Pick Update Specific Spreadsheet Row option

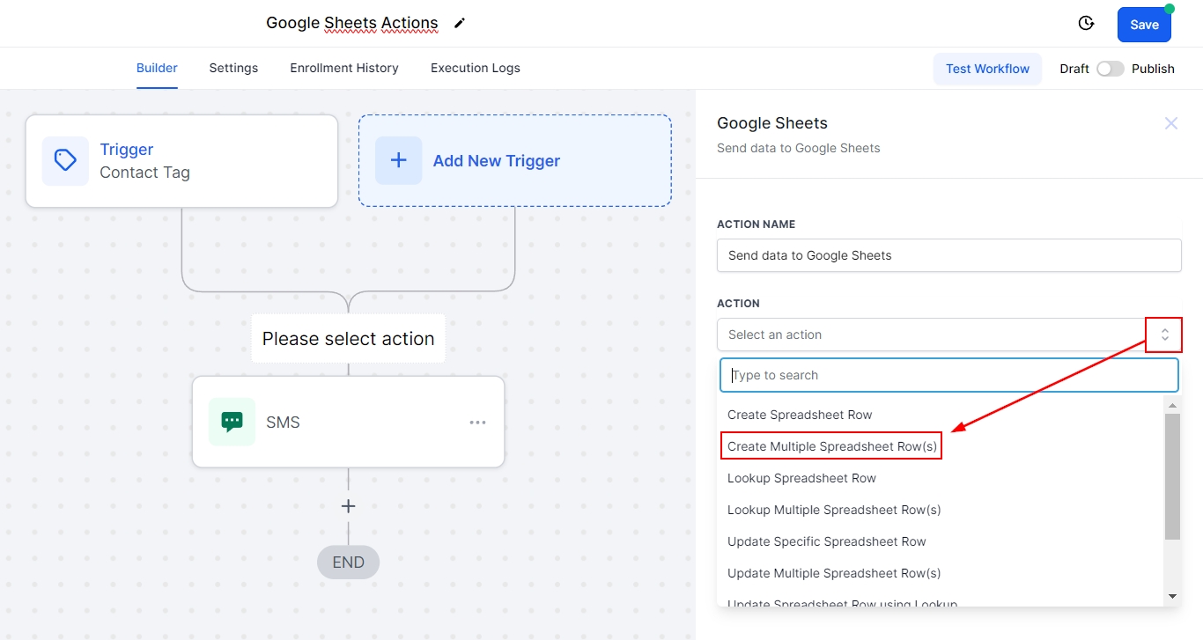pos(826,541)
